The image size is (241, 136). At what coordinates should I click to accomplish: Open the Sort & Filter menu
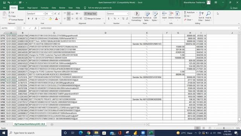pos(201,16)
